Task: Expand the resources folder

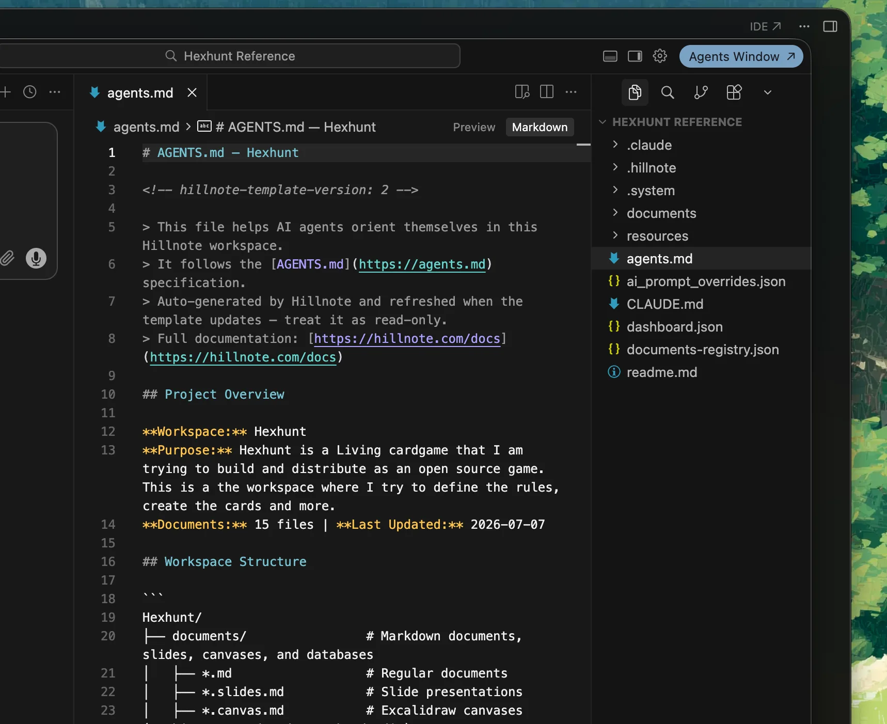Action: tap(657, 236)
